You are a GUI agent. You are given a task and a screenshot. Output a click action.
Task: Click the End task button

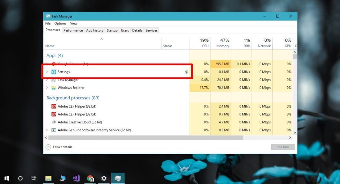[283, 147]
